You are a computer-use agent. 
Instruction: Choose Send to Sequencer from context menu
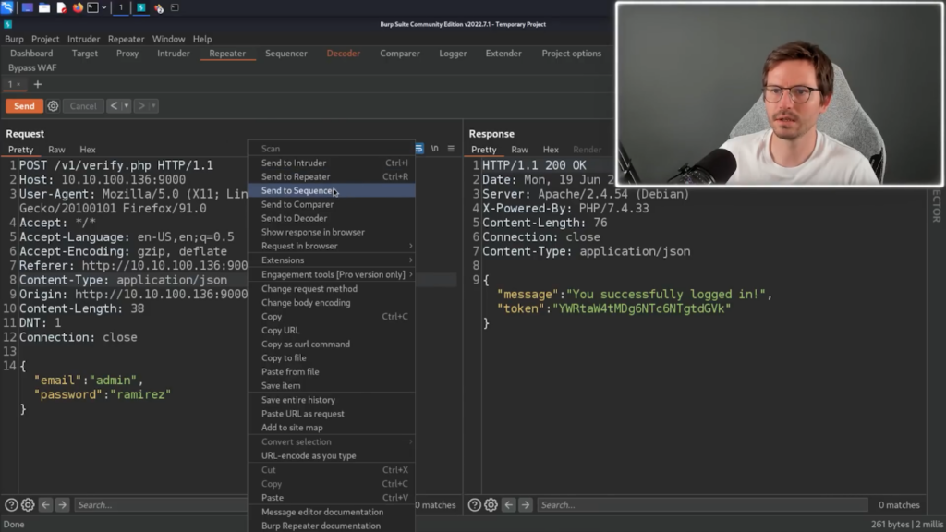tap(297, 190)
